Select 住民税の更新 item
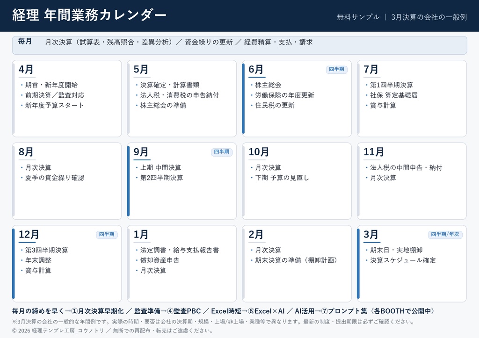This screenshot has height=338, width=479. click(275, 105)
